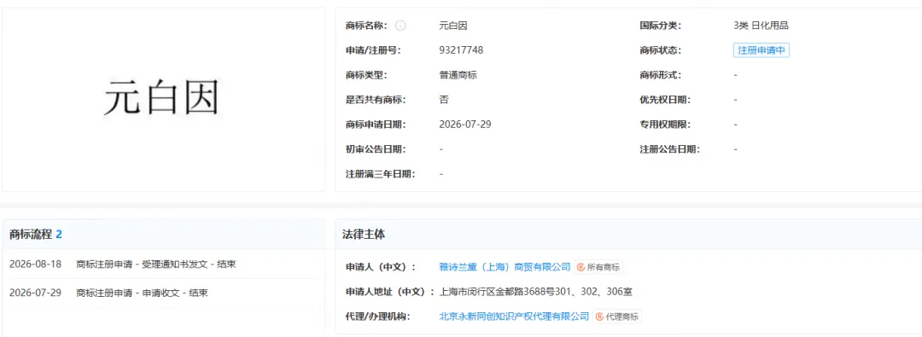Viewport: 922px width, 337px height.
Task: Click the 是否共有商标 value 否
Action: (x=444, y=100)
